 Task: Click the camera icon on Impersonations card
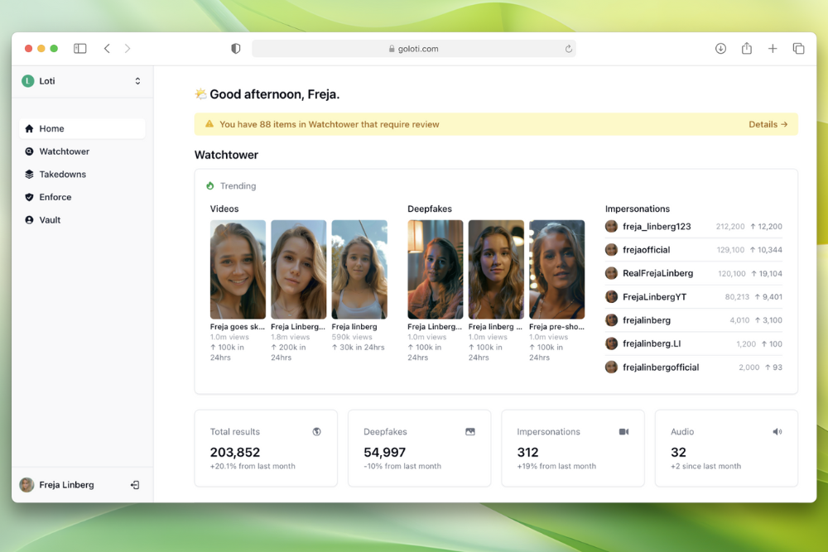click(x=623, y=431)
